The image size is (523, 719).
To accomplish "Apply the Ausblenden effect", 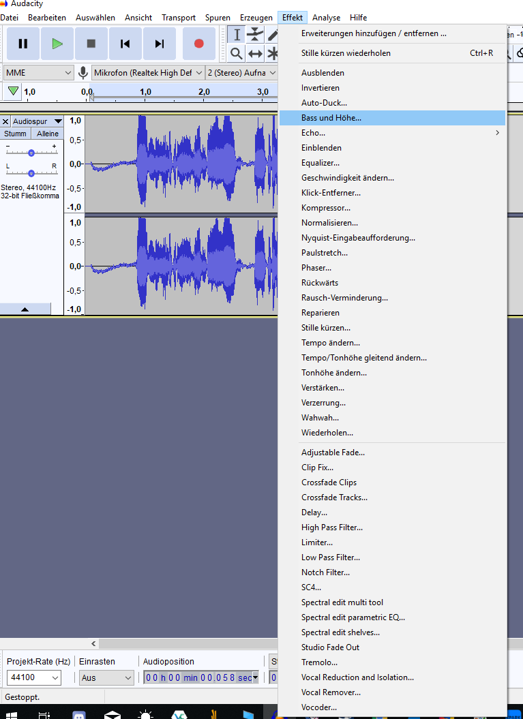I will [x=392, y=73].
